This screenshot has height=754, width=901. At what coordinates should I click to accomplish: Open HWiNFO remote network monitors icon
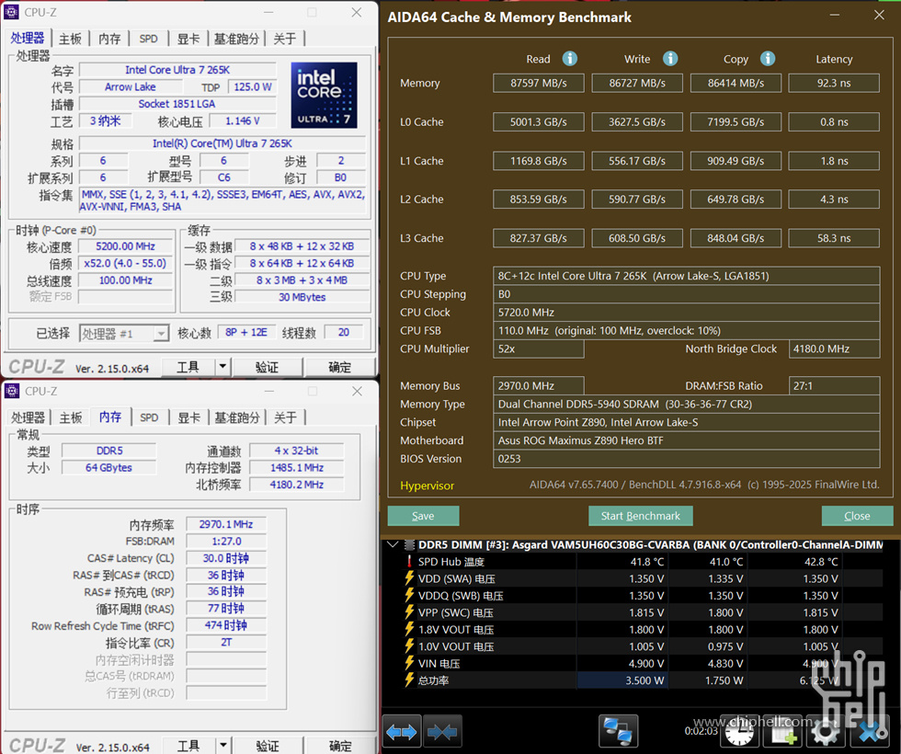618,732
